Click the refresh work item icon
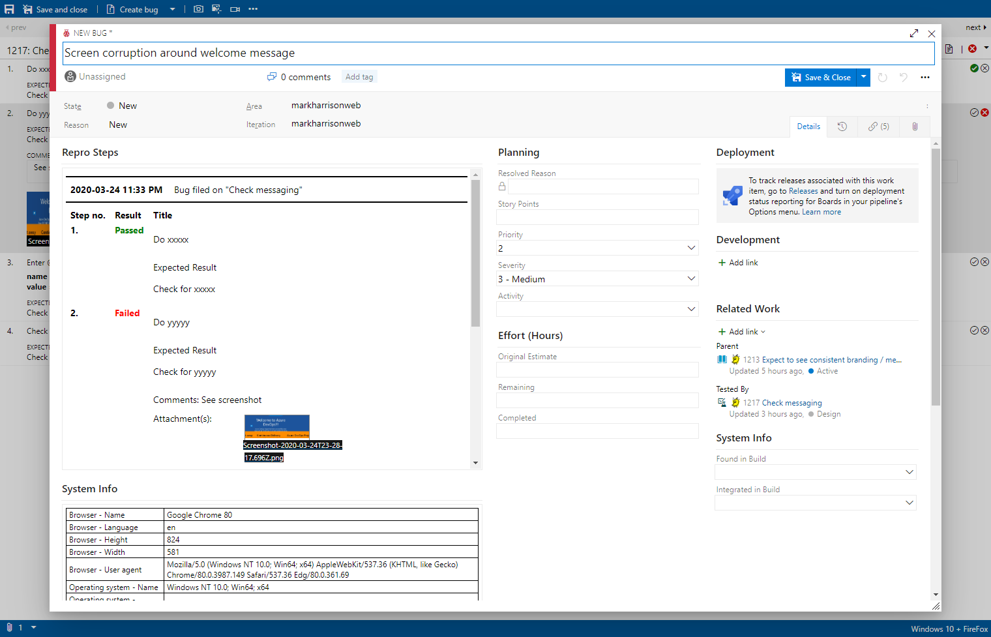The width and height of the screenshot is (991, 637). pyautogui.click(x=882, y=78)
